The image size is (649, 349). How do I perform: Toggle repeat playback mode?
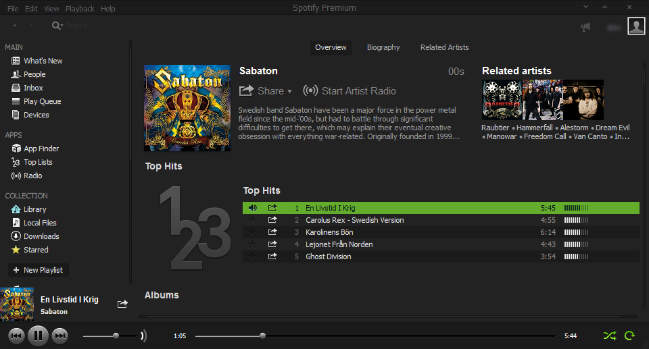tap(630, 335)
